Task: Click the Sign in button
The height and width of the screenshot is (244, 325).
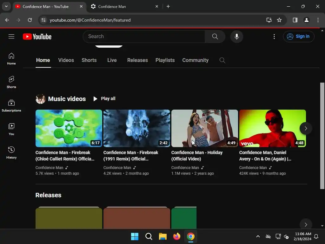Action: [x=298, y=37]
